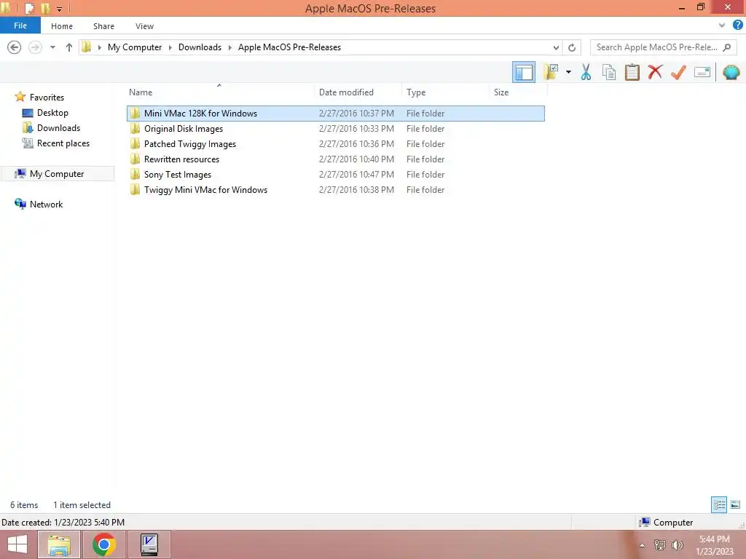Copy selection with the two-pages icon

click(x=609, y=72)
